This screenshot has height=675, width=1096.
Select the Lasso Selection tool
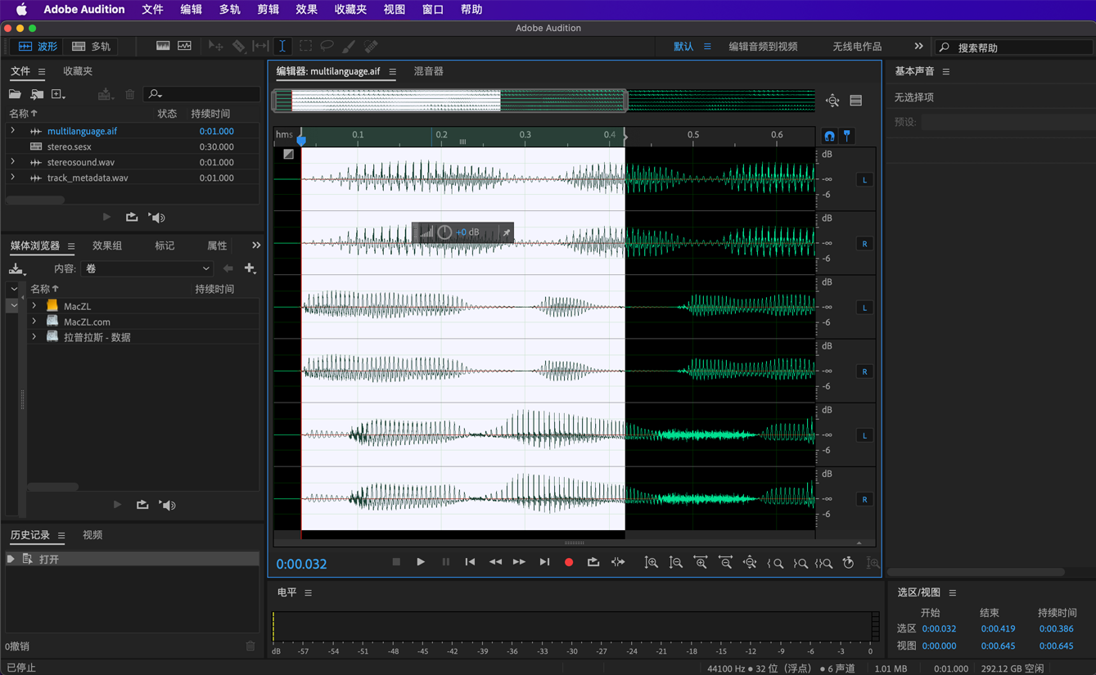click(x=327, y=47)
